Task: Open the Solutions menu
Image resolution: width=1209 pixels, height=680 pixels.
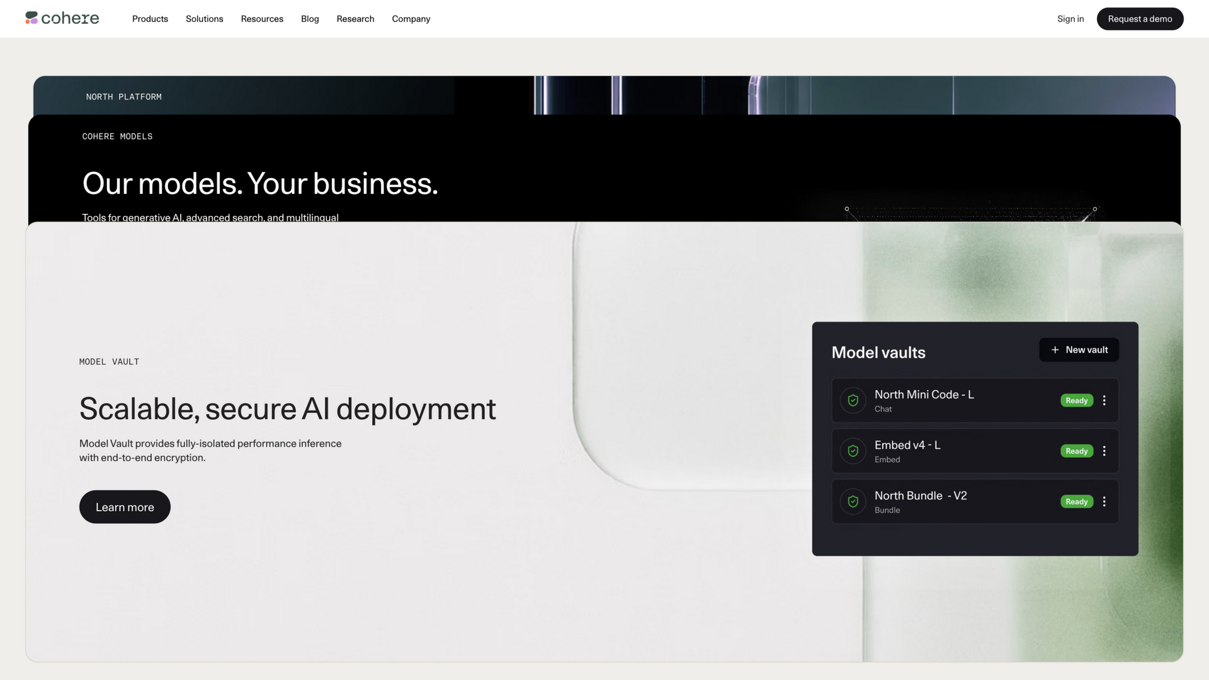Action: click(x=204, y=19)
